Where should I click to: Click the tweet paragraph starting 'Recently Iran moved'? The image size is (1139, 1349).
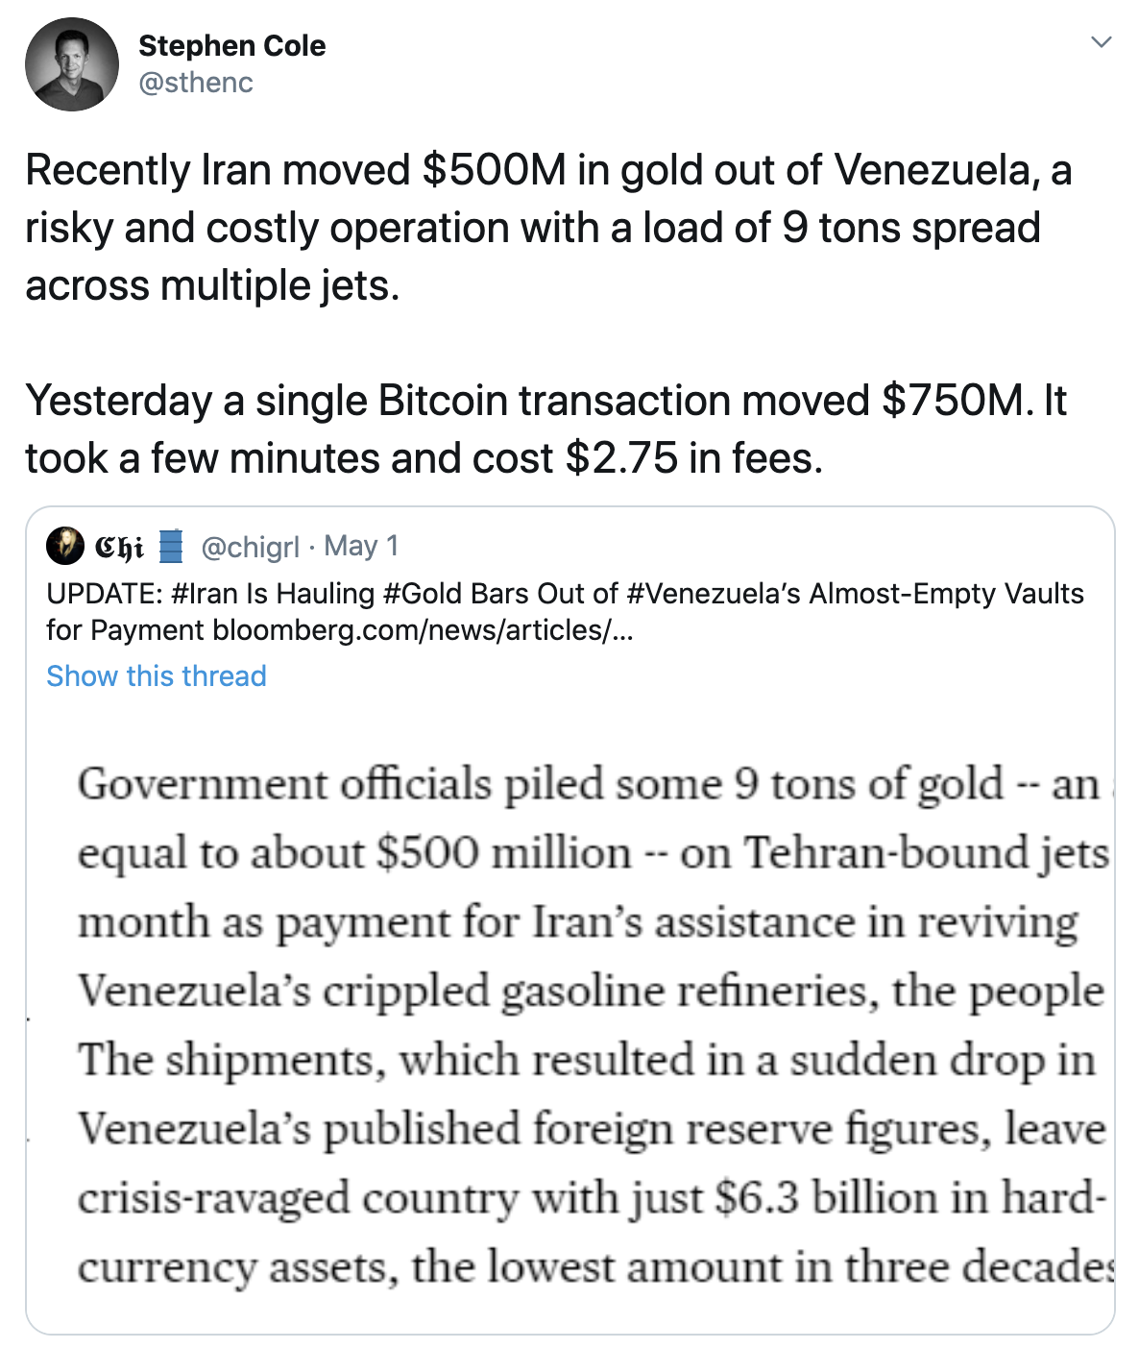(547, 228)
